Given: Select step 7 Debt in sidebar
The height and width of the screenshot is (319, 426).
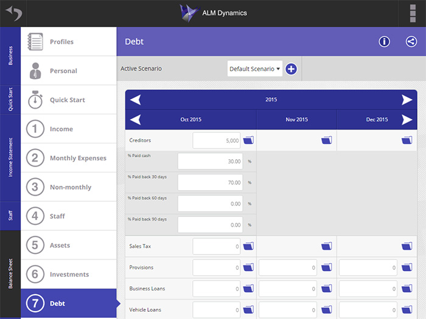Looking at the screenshot, I should [68, 303].
